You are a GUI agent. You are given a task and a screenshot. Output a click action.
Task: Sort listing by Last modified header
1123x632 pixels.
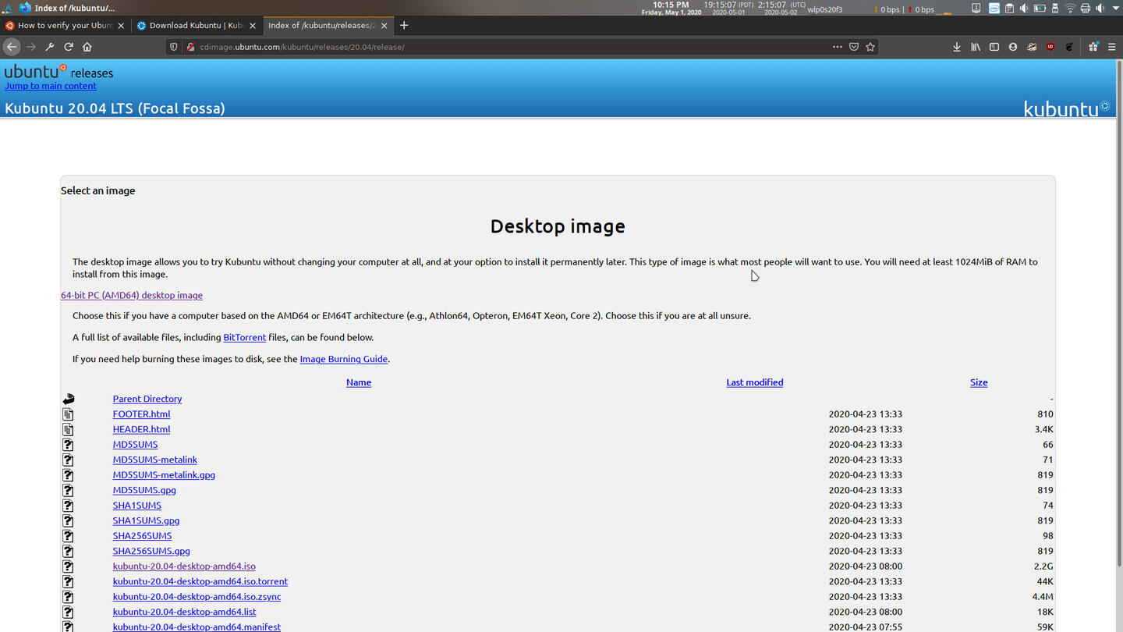[x=755, y=382]
